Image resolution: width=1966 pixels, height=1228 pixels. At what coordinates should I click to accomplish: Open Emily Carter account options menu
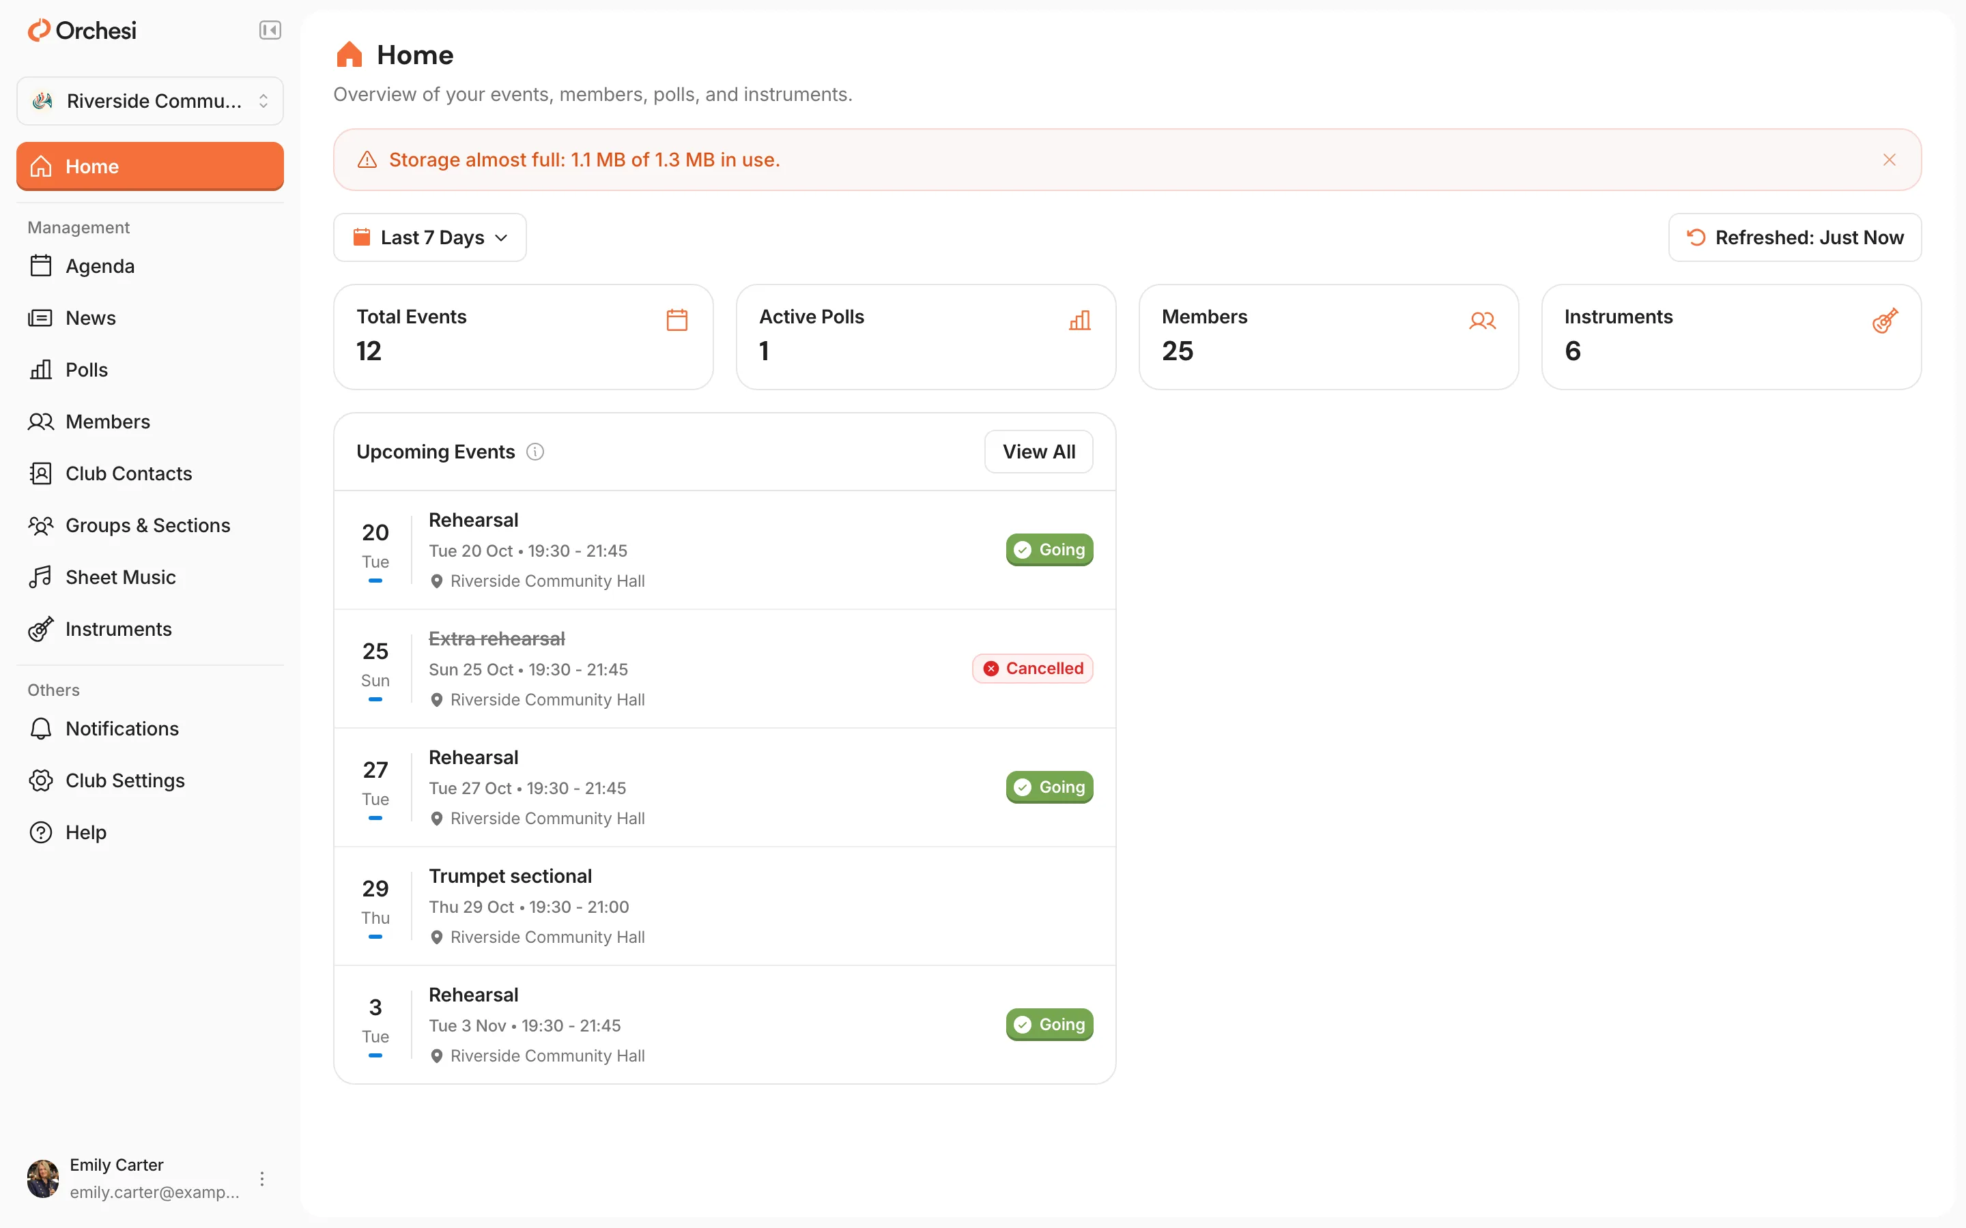pyautogui.click(x=261, y=1178)
